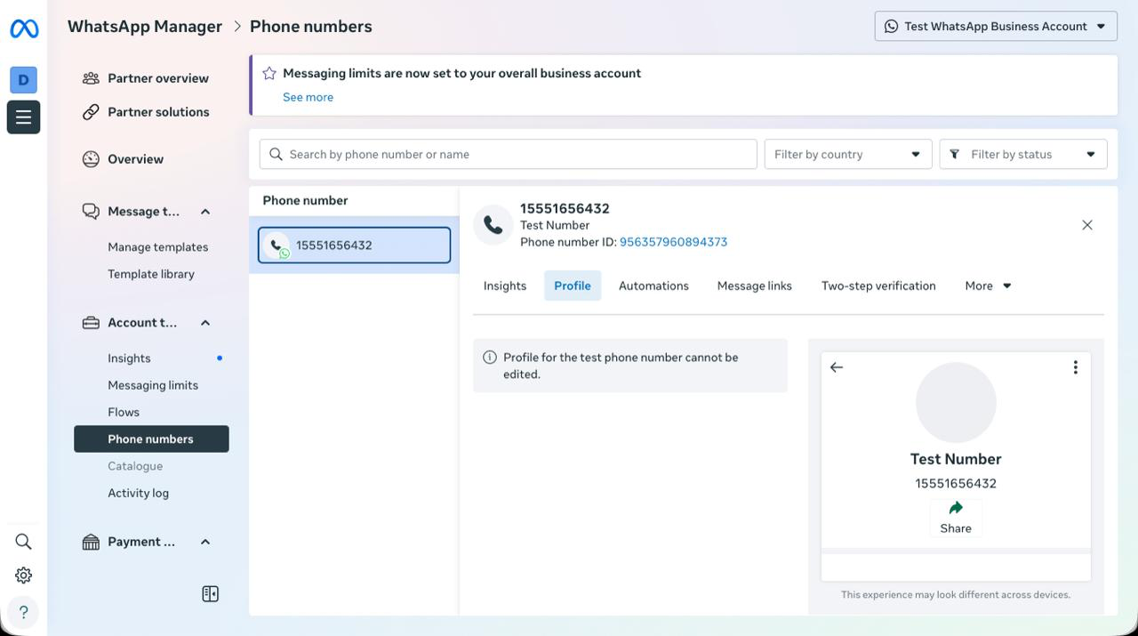Click three-dot menu in profile preview
This screenshot has width=1138, height=636.
[1075, 367]
